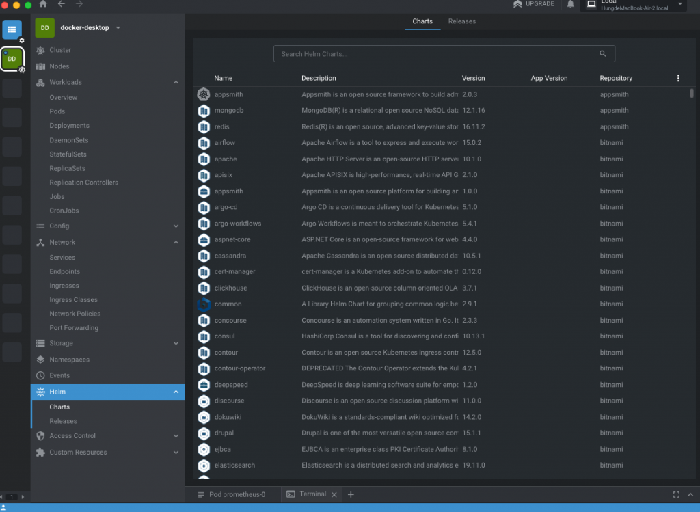Click the Access Control shield icon

pos(40,435)
